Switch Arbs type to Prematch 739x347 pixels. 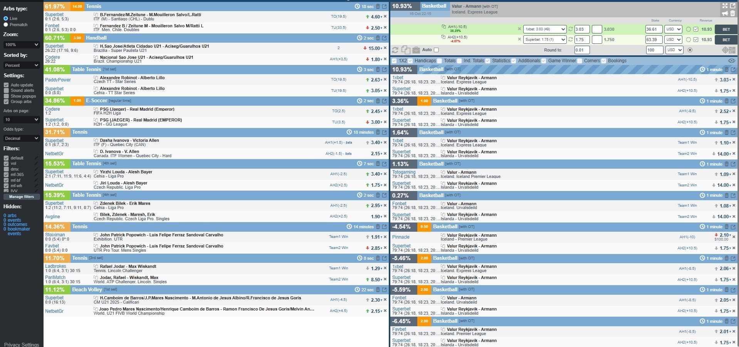coord(6,24)
